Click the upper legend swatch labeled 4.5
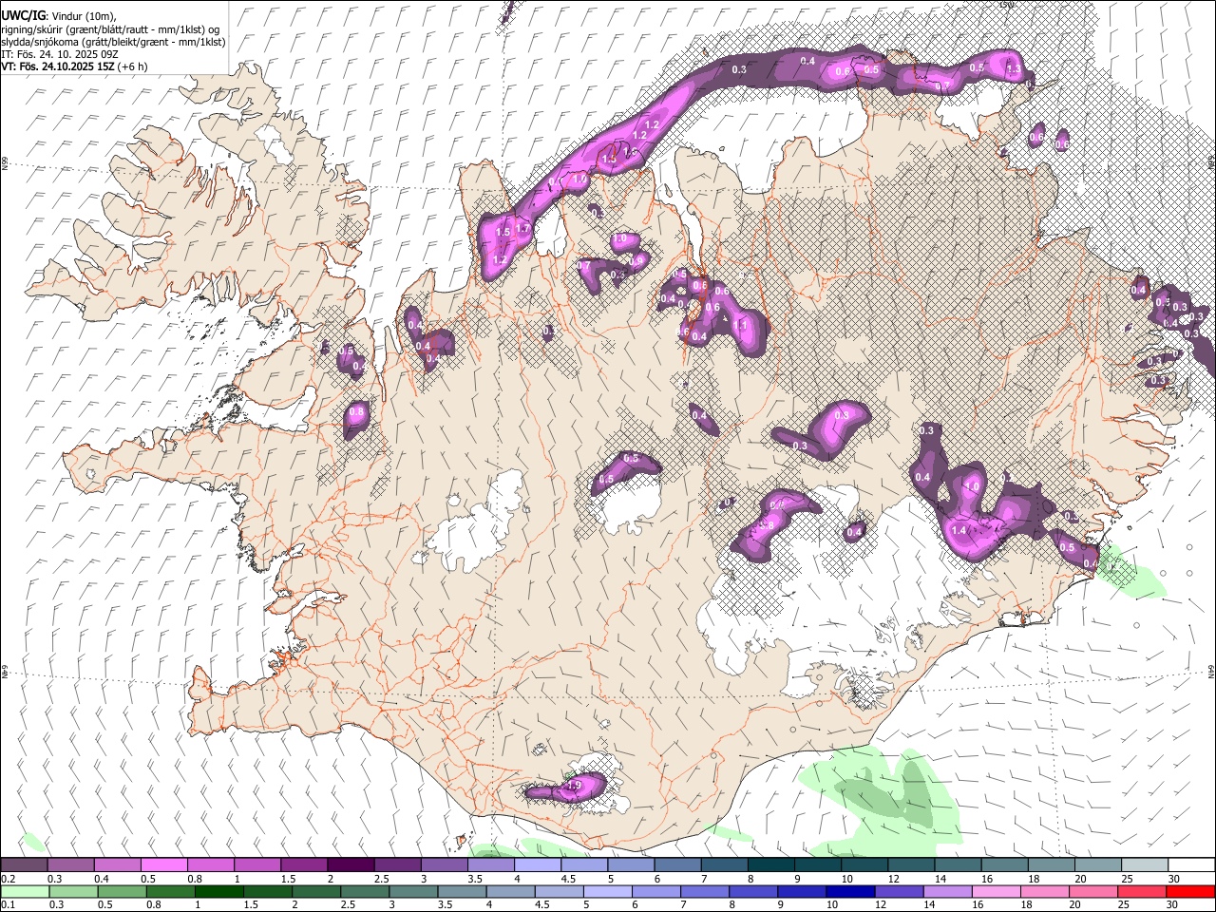1216x912 pixels. point(583,865)
